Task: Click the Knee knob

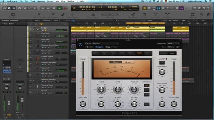Action: 101,104
